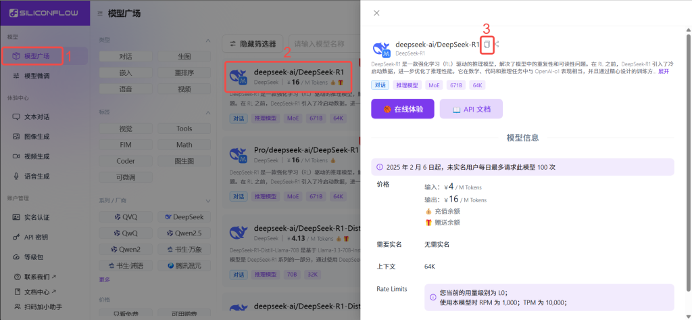Open the 文档中心 external link

pos(35,292)
